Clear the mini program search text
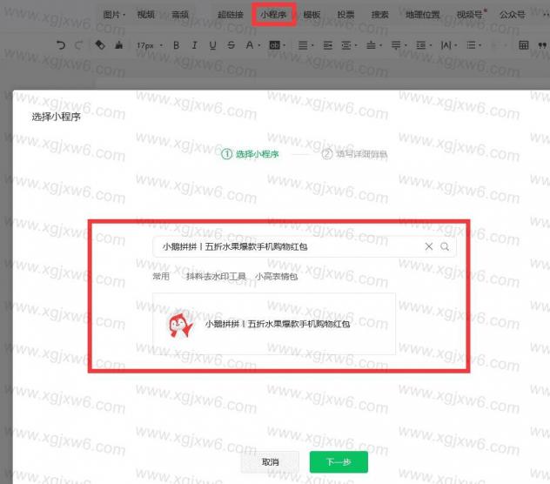Viewport: 550px width, 484px height. (429, 246)
